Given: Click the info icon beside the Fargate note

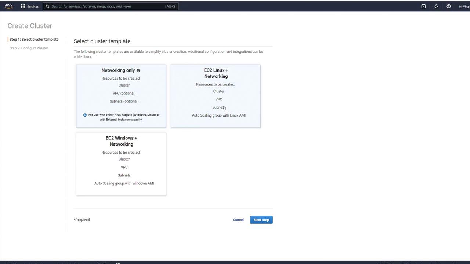Looking at the screenshot, I should pos(85,115).
